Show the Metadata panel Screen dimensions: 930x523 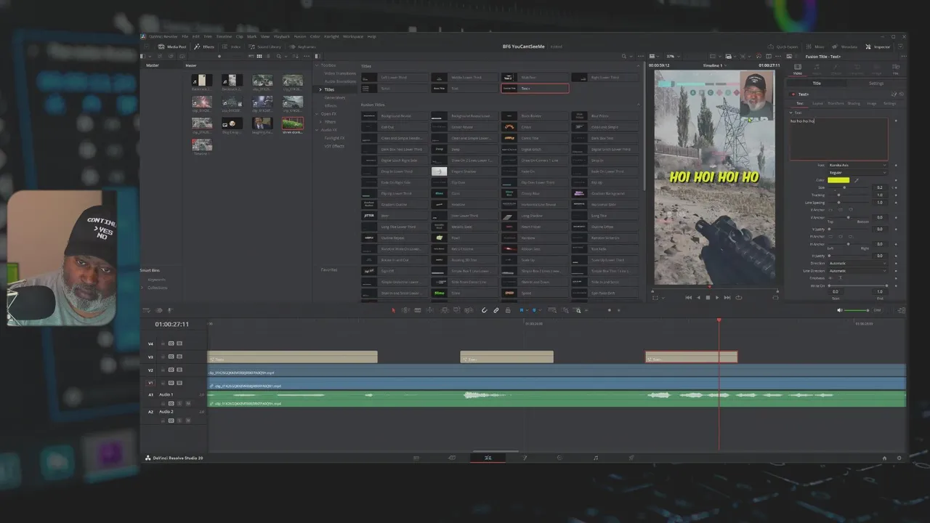click(x=845, y=46)
